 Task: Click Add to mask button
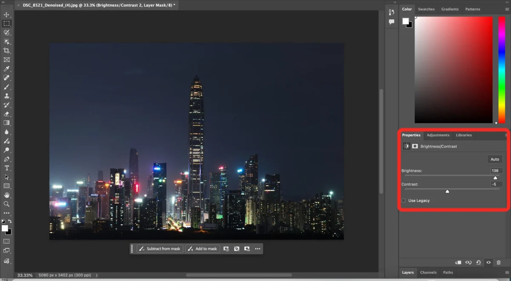[x=202, y=249]
